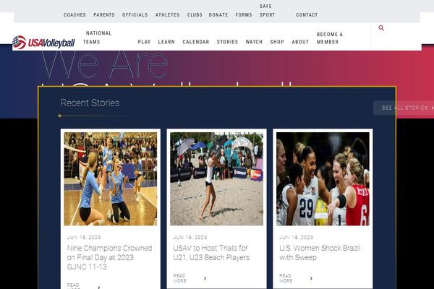The image size is (434, 289).
Task: Open the Shop link
Action: point(277,42)
